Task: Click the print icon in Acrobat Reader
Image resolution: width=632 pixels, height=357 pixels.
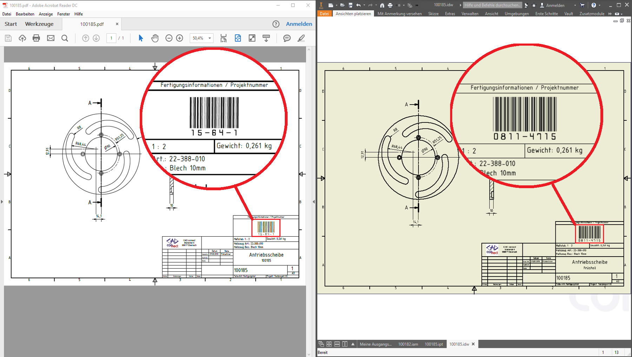Action: (x=36, y=38)
